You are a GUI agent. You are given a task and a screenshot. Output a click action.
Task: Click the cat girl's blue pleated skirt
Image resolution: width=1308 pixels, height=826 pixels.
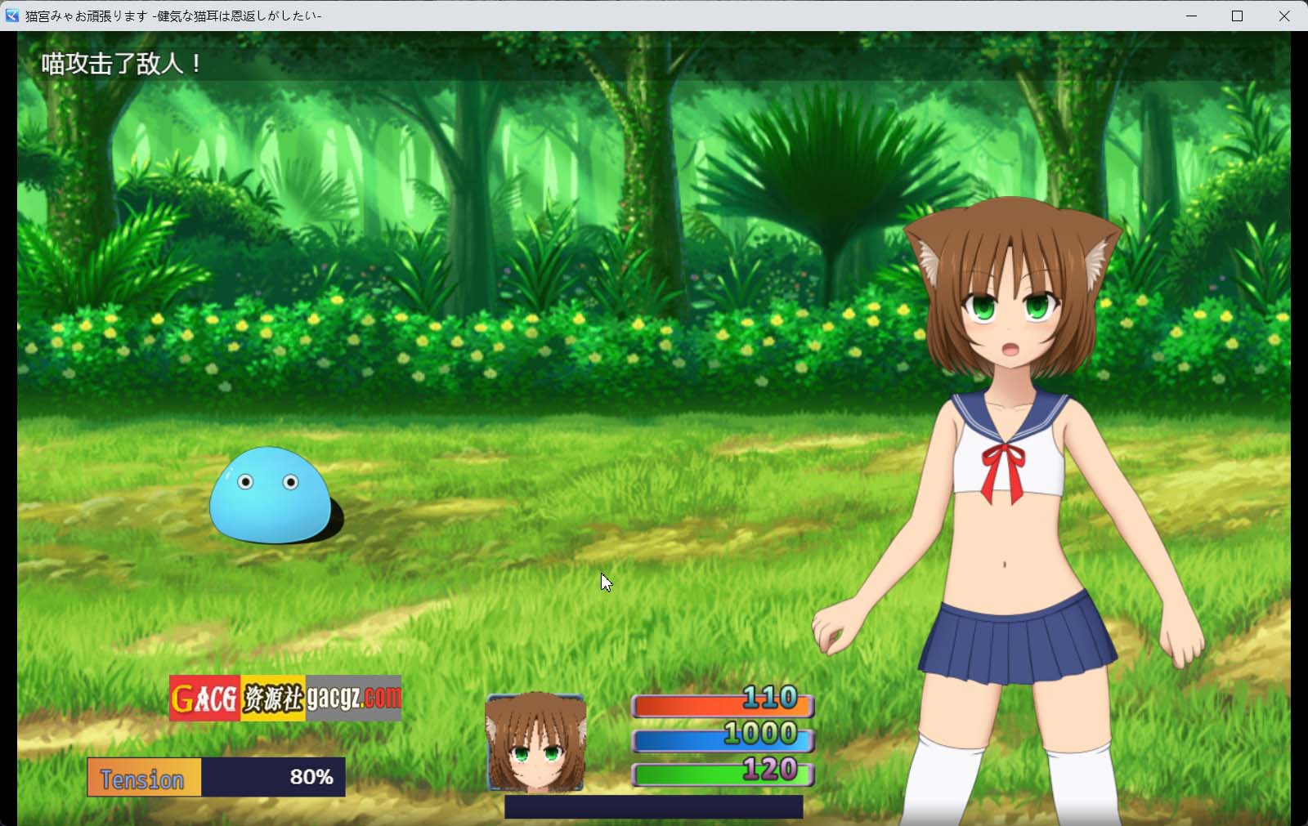(x=1016, y=641)
